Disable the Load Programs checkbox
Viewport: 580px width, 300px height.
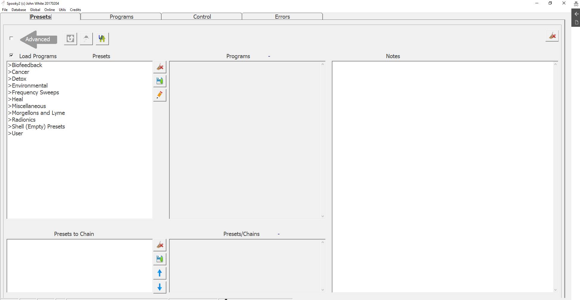coord(11,55)
